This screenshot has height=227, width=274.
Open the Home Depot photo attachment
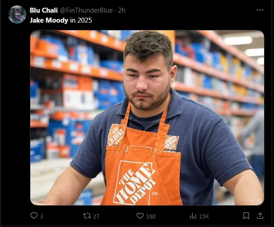pyautogui.click(x=147, y=118)
